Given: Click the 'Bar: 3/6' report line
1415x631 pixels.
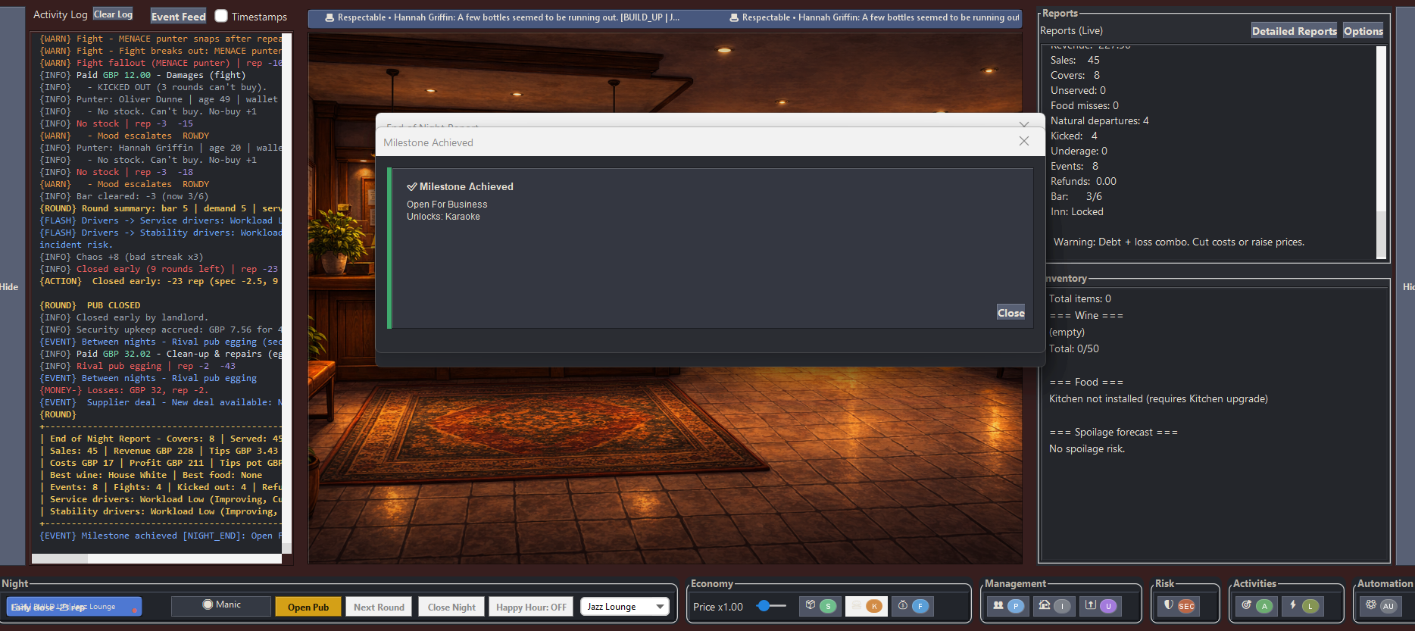Looking at the screenshot, I should click(1076, 196).
